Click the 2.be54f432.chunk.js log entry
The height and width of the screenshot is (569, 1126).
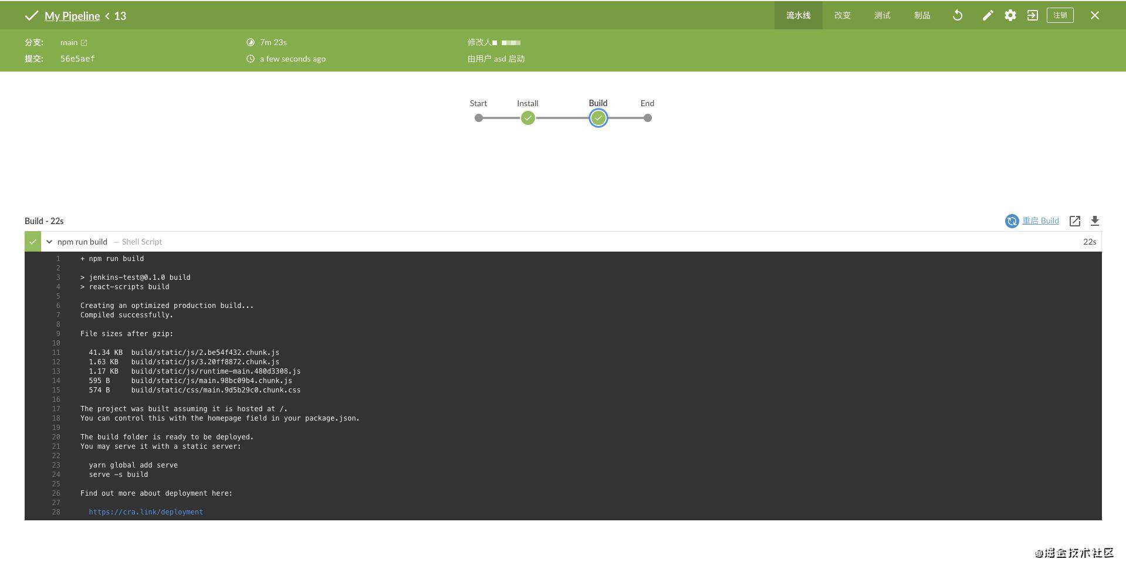coord(205,353)
